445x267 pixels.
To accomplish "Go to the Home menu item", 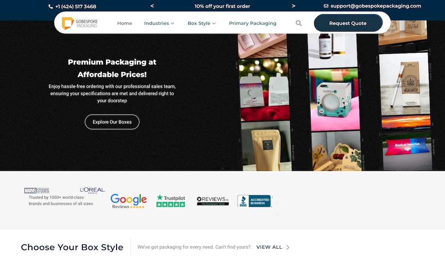I will [x=125, y=23].
